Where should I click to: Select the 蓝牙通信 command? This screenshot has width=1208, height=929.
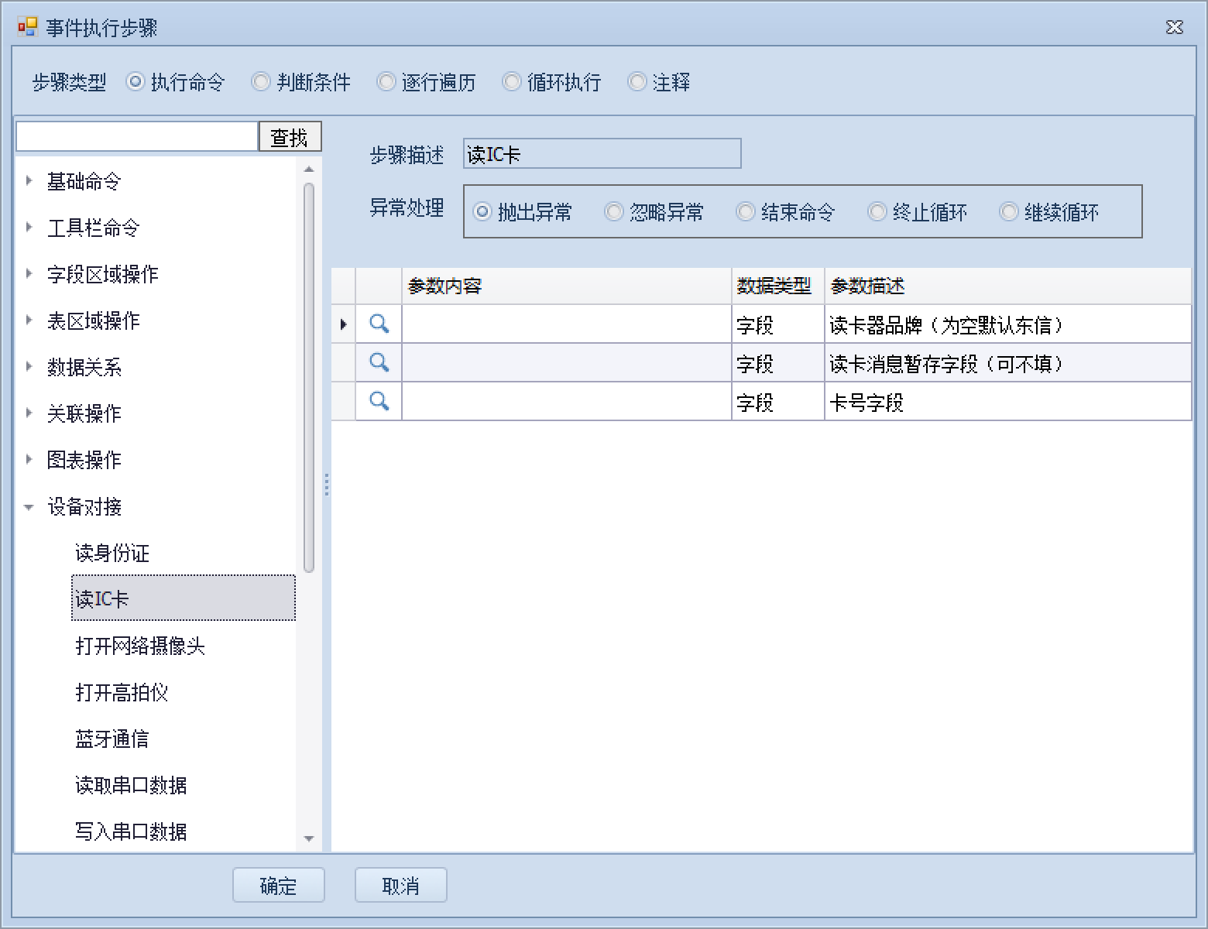[x=112, y=739]
